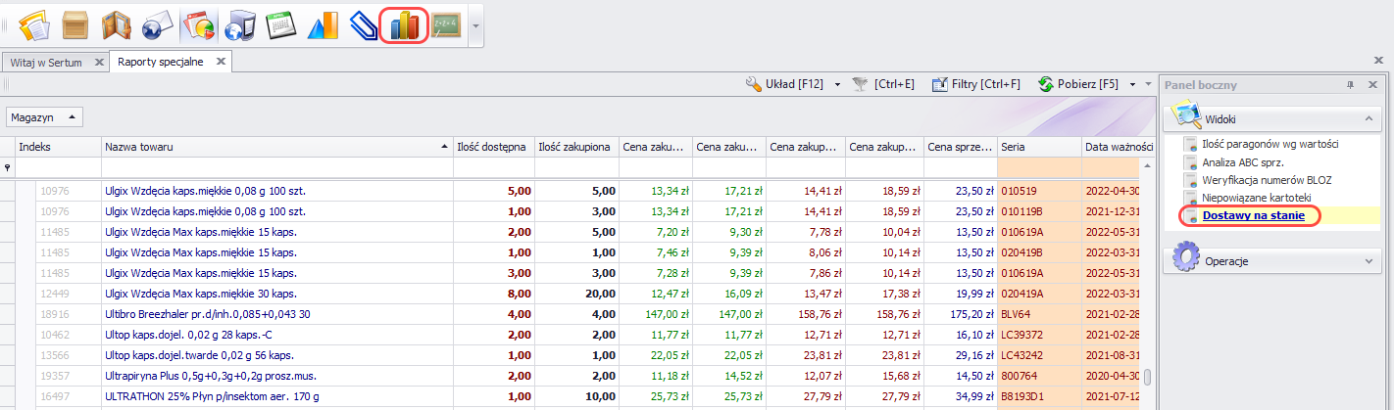Open dropdown arrow next to Układ [F12]
This screenshot has height=410, width=1394.
[x=837, y=84]
